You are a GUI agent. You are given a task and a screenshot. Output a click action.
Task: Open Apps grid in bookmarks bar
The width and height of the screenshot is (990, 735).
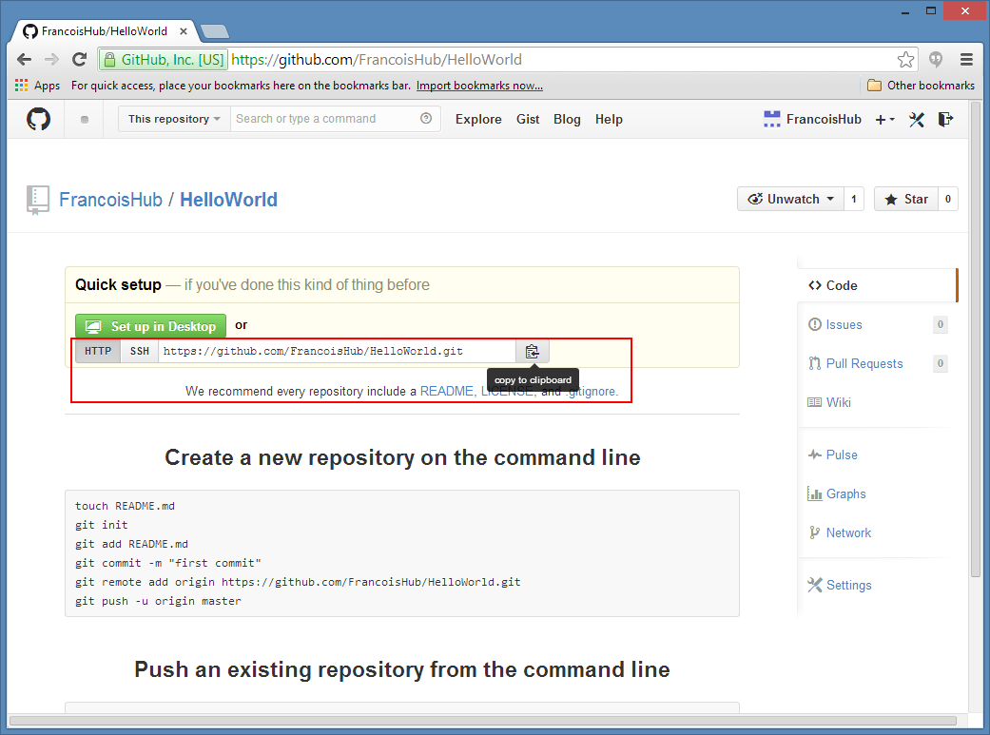point(37,86)
